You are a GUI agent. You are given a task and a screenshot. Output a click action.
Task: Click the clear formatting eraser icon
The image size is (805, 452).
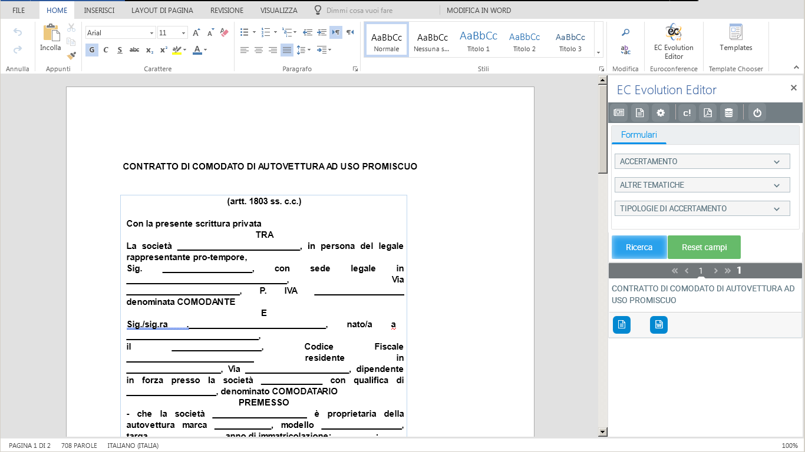tap(224, 33)
